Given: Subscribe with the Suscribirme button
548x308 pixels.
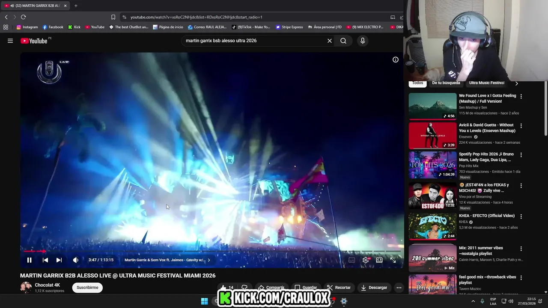Looking at the screenshot, I should pyautogui.click(x=87, y=287).
